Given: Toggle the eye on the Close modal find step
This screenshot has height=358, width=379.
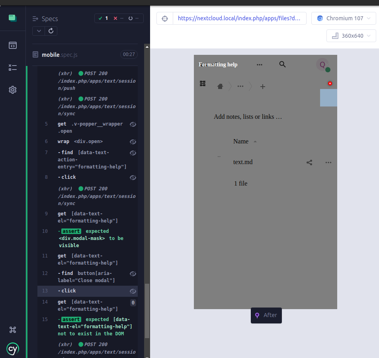Looking at the screenshot, I should tap(133, 274).
